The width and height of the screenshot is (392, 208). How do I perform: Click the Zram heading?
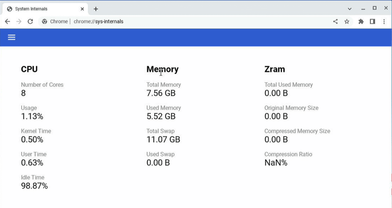pyautogui.click(x=274, y=69)
